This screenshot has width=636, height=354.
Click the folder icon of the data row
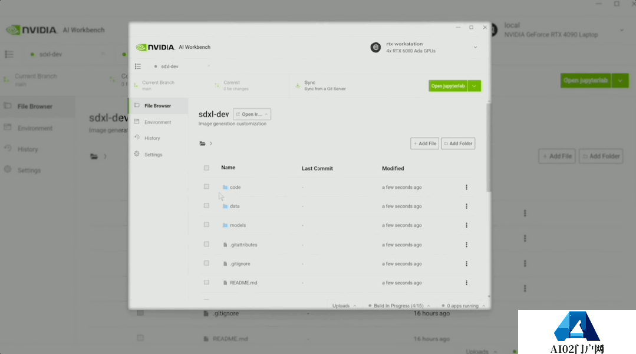tap(225, 206)
